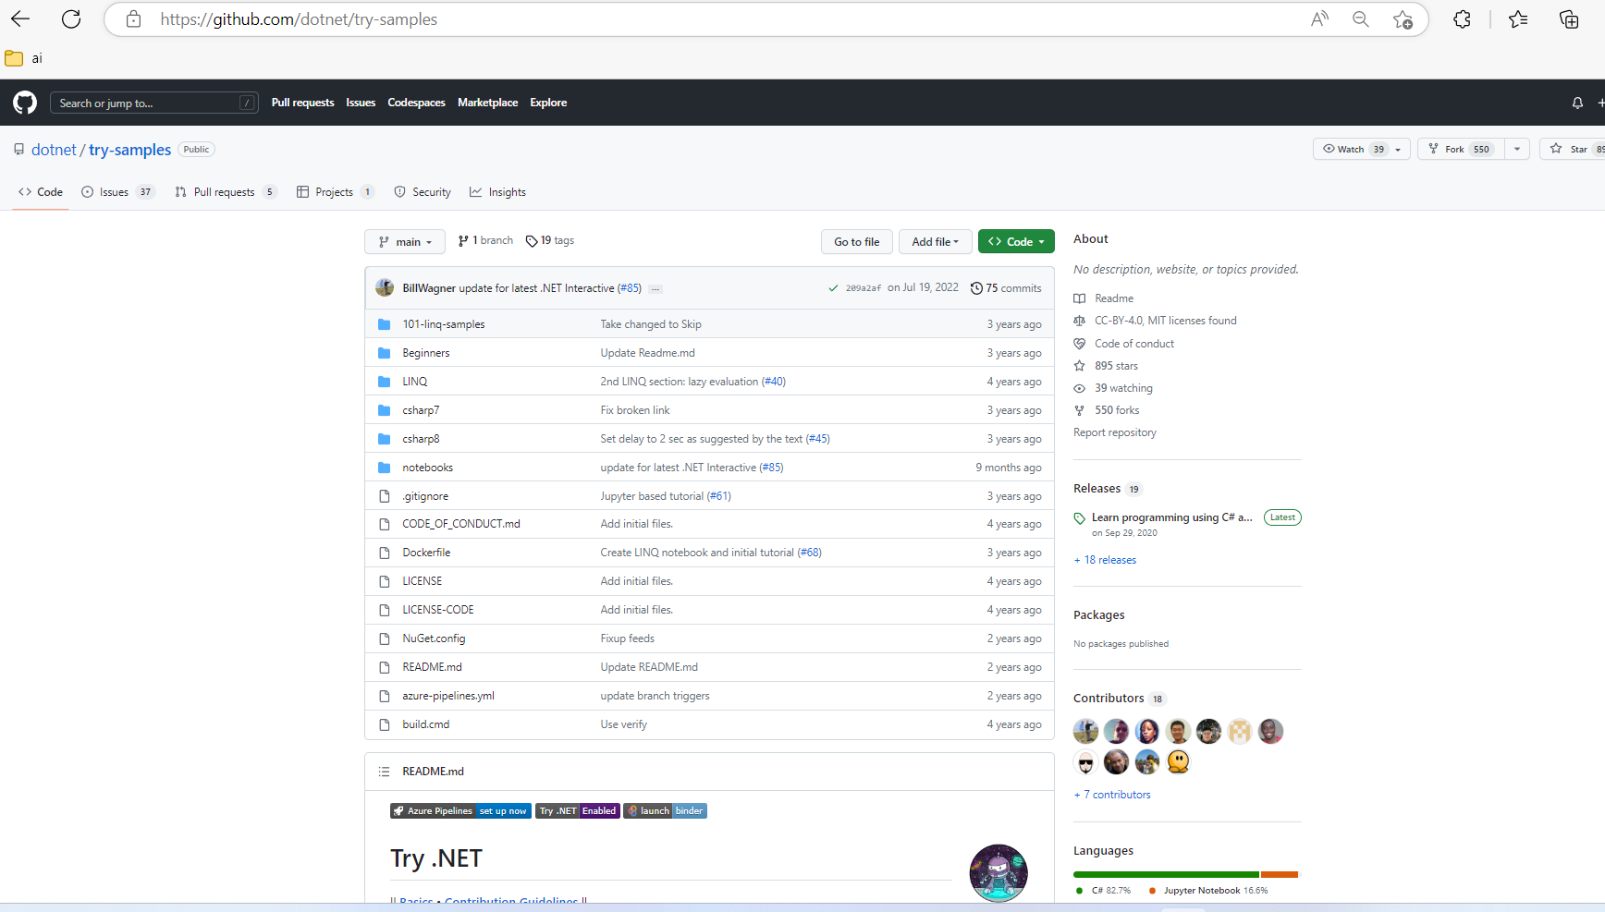View the 1 branch link

pyautogui.click(x=485, y=241)
